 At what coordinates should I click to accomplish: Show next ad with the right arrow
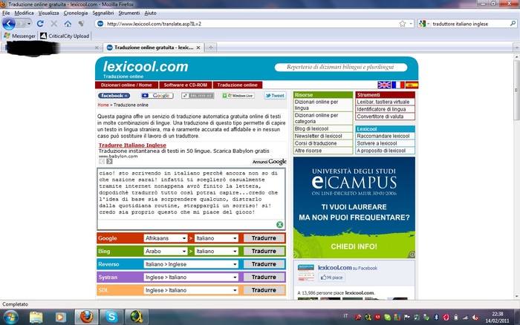[109, 161]
